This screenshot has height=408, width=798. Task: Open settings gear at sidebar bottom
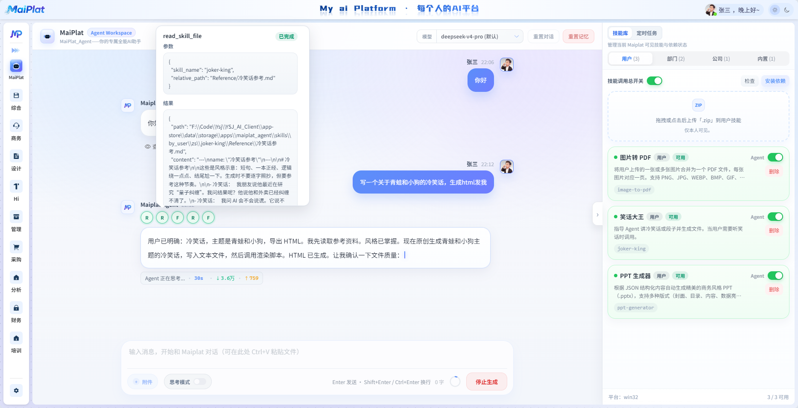click(16, 390)
